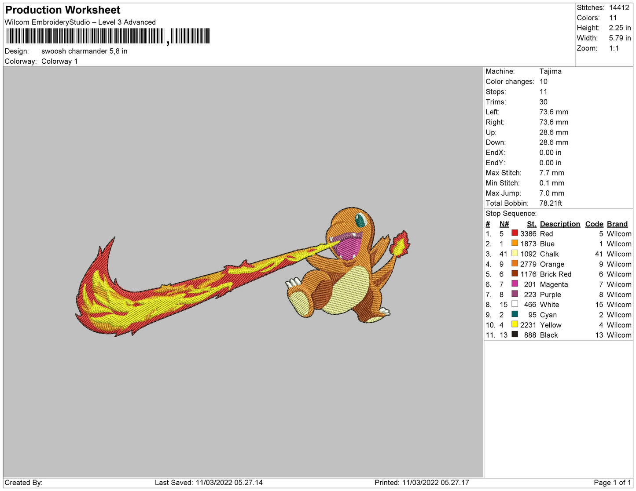
Task: Click the barcode below the studio name
Action: (x=108, y=36)
